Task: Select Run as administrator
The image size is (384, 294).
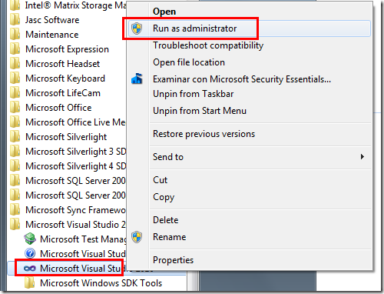Action: coord(194,28)
